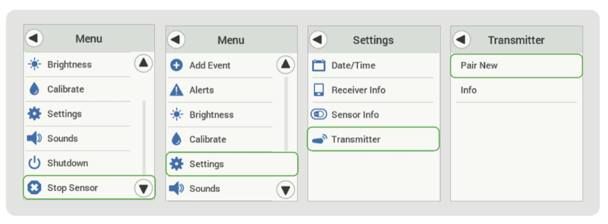Open Info in the Transmitter menu
608x224 pixels.
coord(469,90)
